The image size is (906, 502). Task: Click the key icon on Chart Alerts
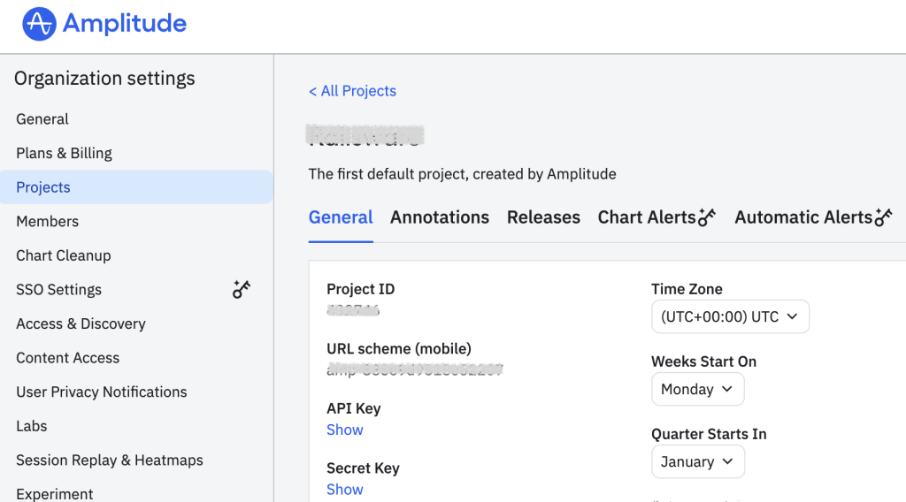[707, 217]
